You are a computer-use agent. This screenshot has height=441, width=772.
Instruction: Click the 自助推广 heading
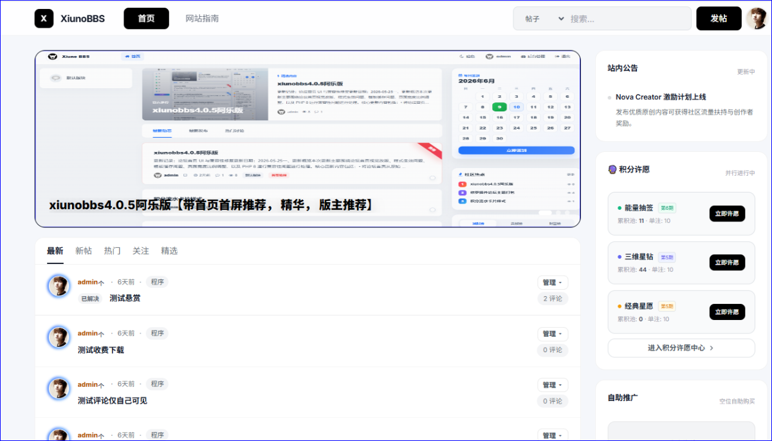623,397
